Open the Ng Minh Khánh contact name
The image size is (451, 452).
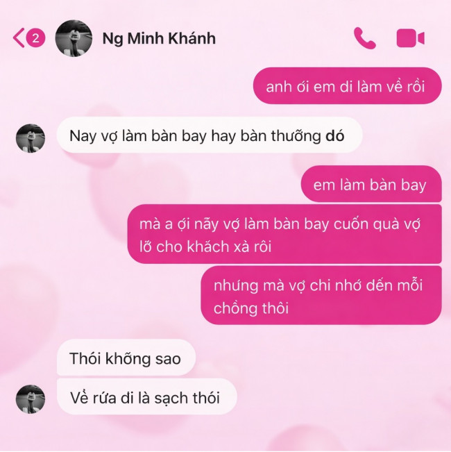tap(159, 38)
